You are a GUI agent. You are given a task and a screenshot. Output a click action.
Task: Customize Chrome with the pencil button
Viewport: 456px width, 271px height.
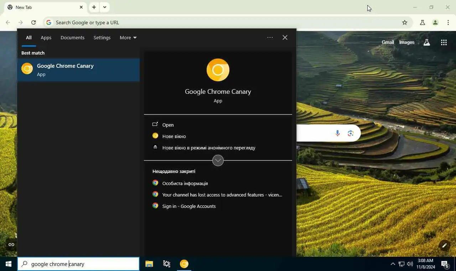444,245
